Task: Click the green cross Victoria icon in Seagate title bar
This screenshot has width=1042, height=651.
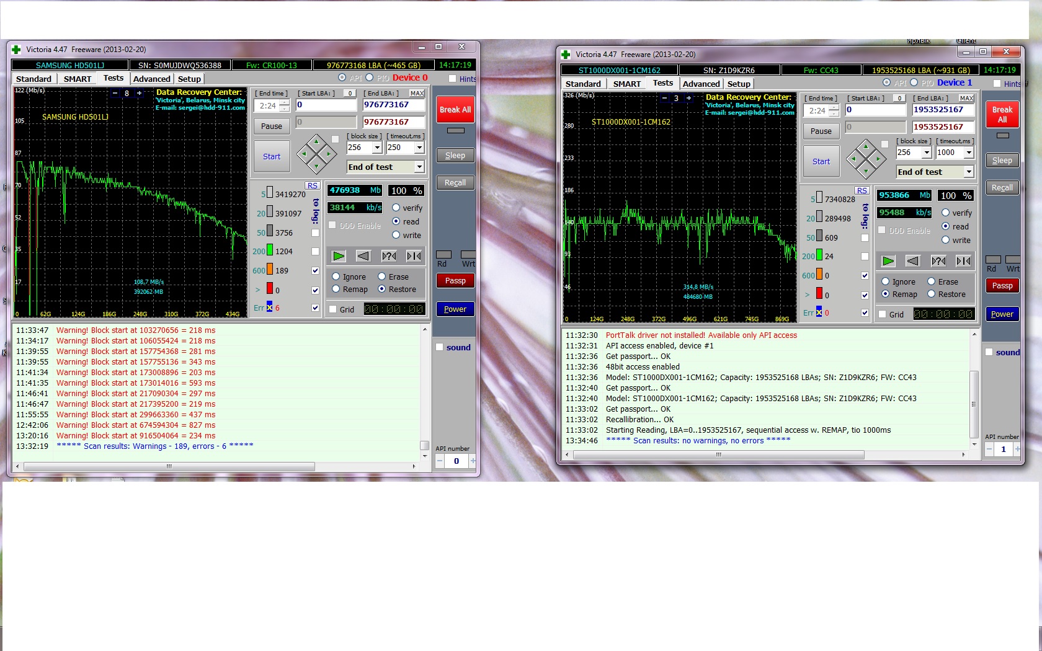Action: click(565, 55)
